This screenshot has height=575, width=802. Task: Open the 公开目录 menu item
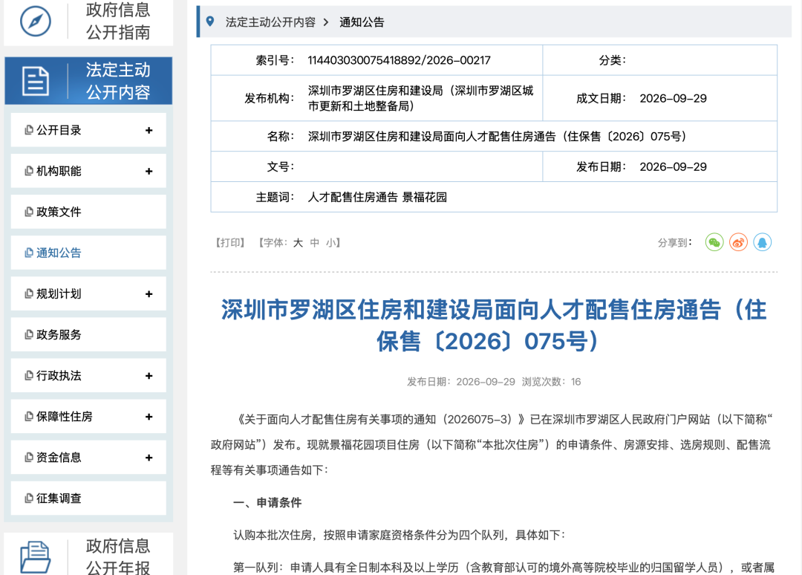88,130
